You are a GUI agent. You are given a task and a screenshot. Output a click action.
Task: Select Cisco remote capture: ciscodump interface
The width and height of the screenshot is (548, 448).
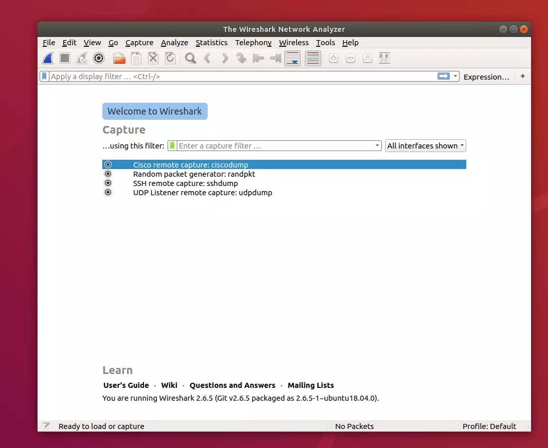pos(284,164)
